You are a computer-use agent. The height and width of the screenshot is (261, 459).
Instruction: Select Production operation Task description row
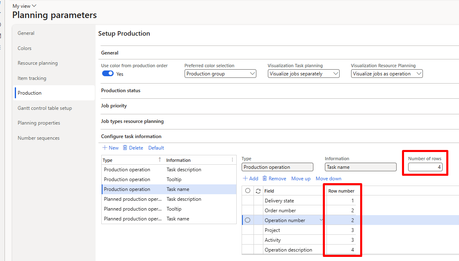169,170
